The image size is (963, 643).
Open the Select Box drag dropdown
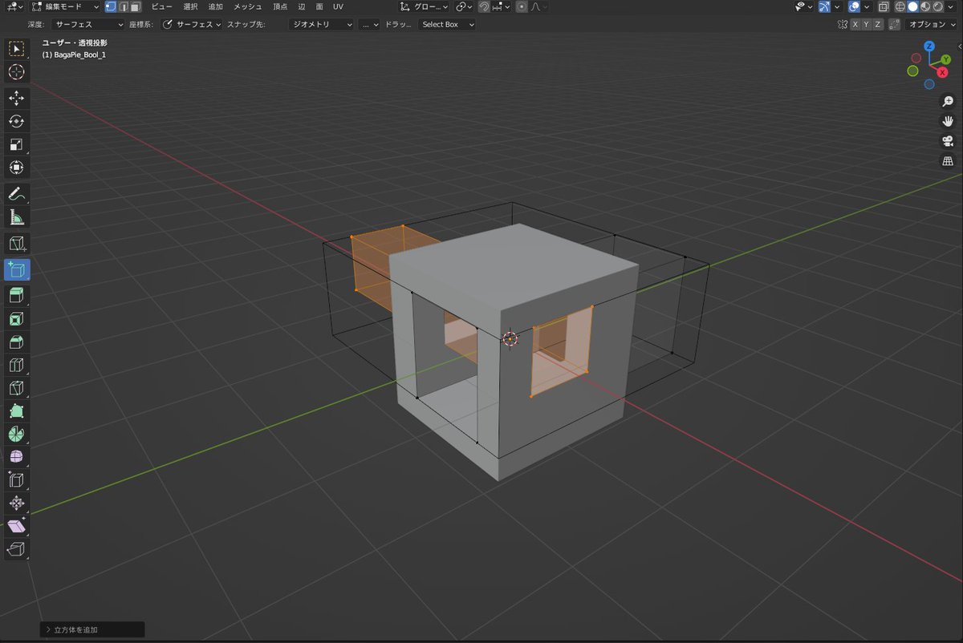click(447, 24)
